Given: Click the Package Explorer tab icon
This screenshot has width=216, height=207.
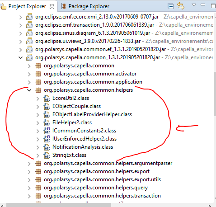Looking at the screenshot, I should 64,6.
